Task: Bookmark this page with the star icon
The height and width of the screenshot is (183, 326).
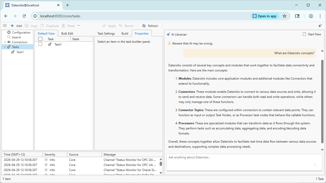Action: pos(284,16)
